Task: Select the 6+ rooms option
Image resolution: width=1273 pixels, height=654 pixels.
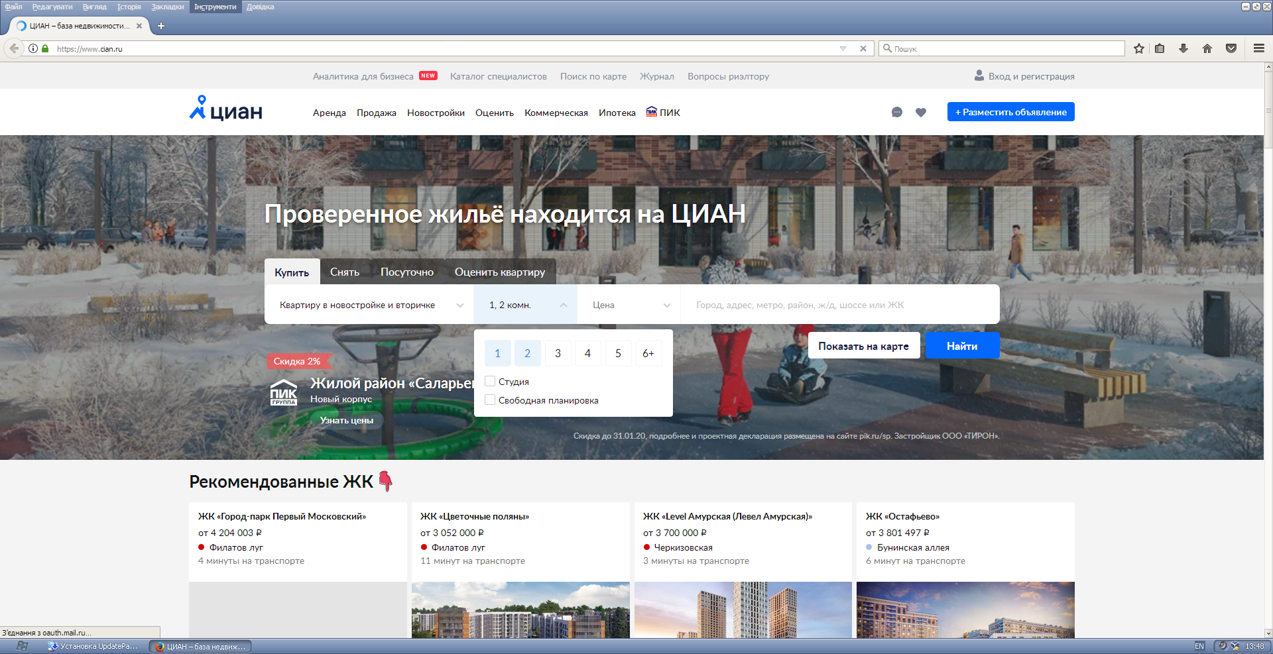Action: [648, 353]
